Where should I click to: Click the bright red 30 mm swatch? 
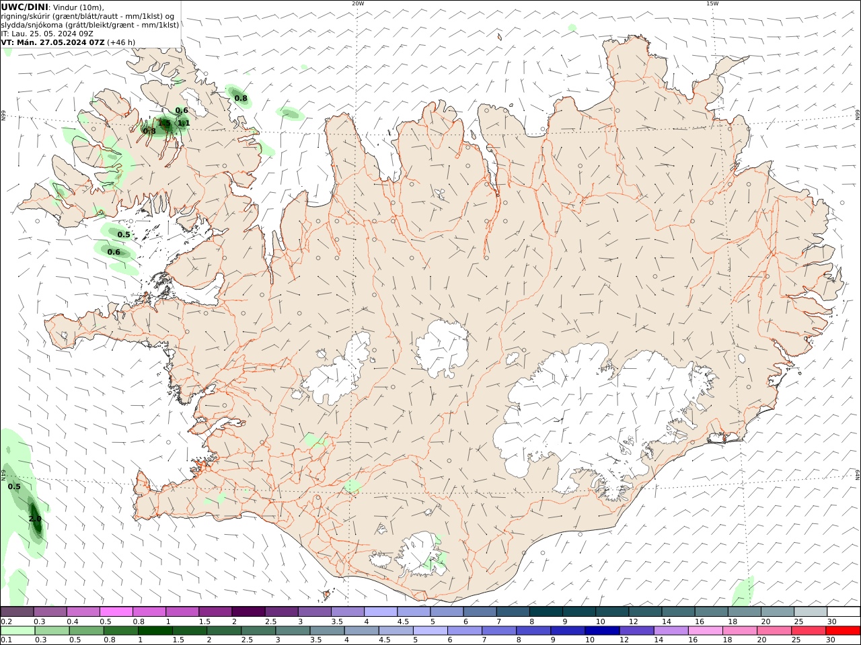tap(843, 631)
